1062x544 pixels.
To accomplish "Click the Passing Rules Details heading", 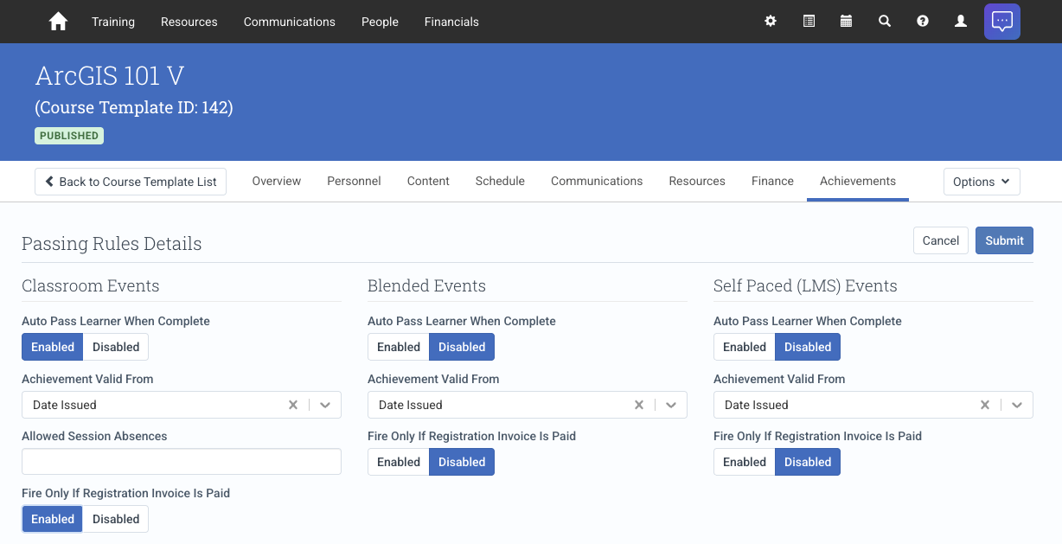I will point(112,244).
